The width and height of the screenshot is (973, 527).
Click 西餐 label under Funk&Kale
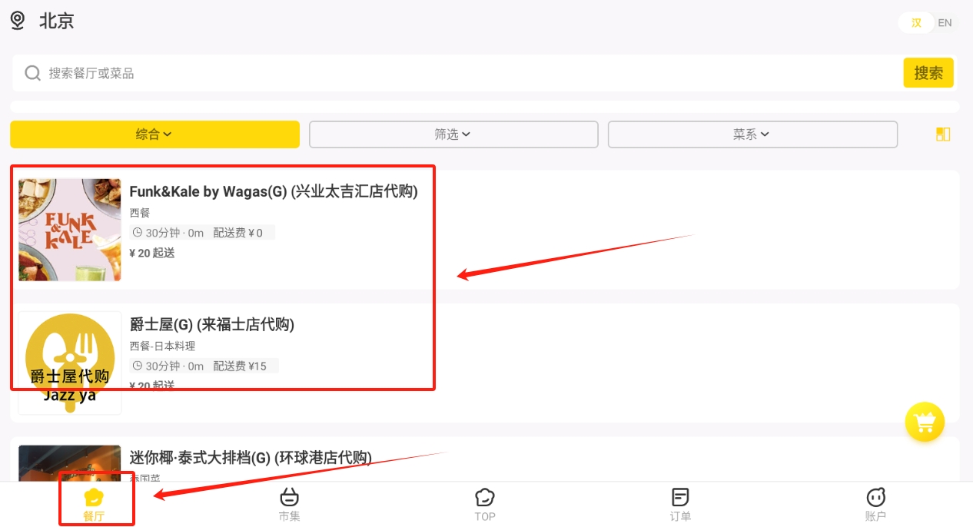[140, 213]
